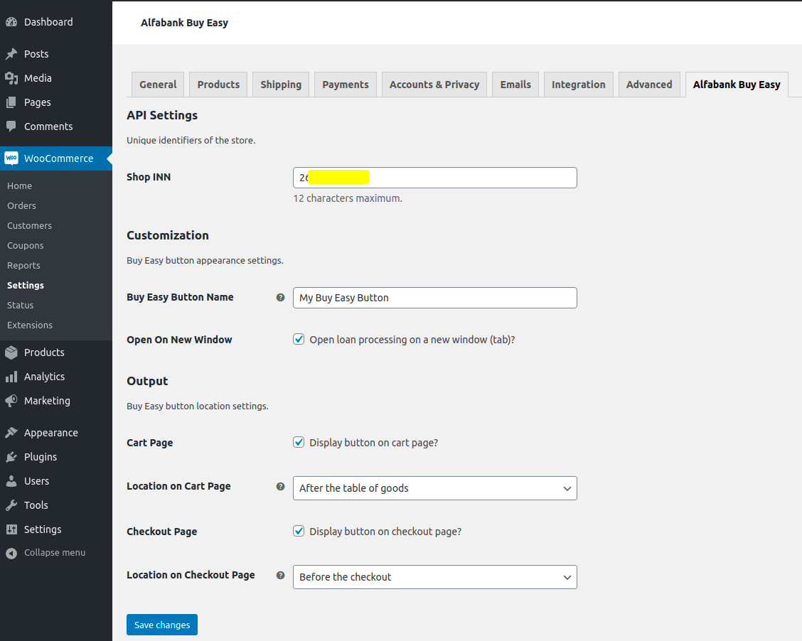The height and width of the screenshot is (641, 802).
Task: Select the Alfabank Buy Easy tab
Action: (x=737, y=85)
